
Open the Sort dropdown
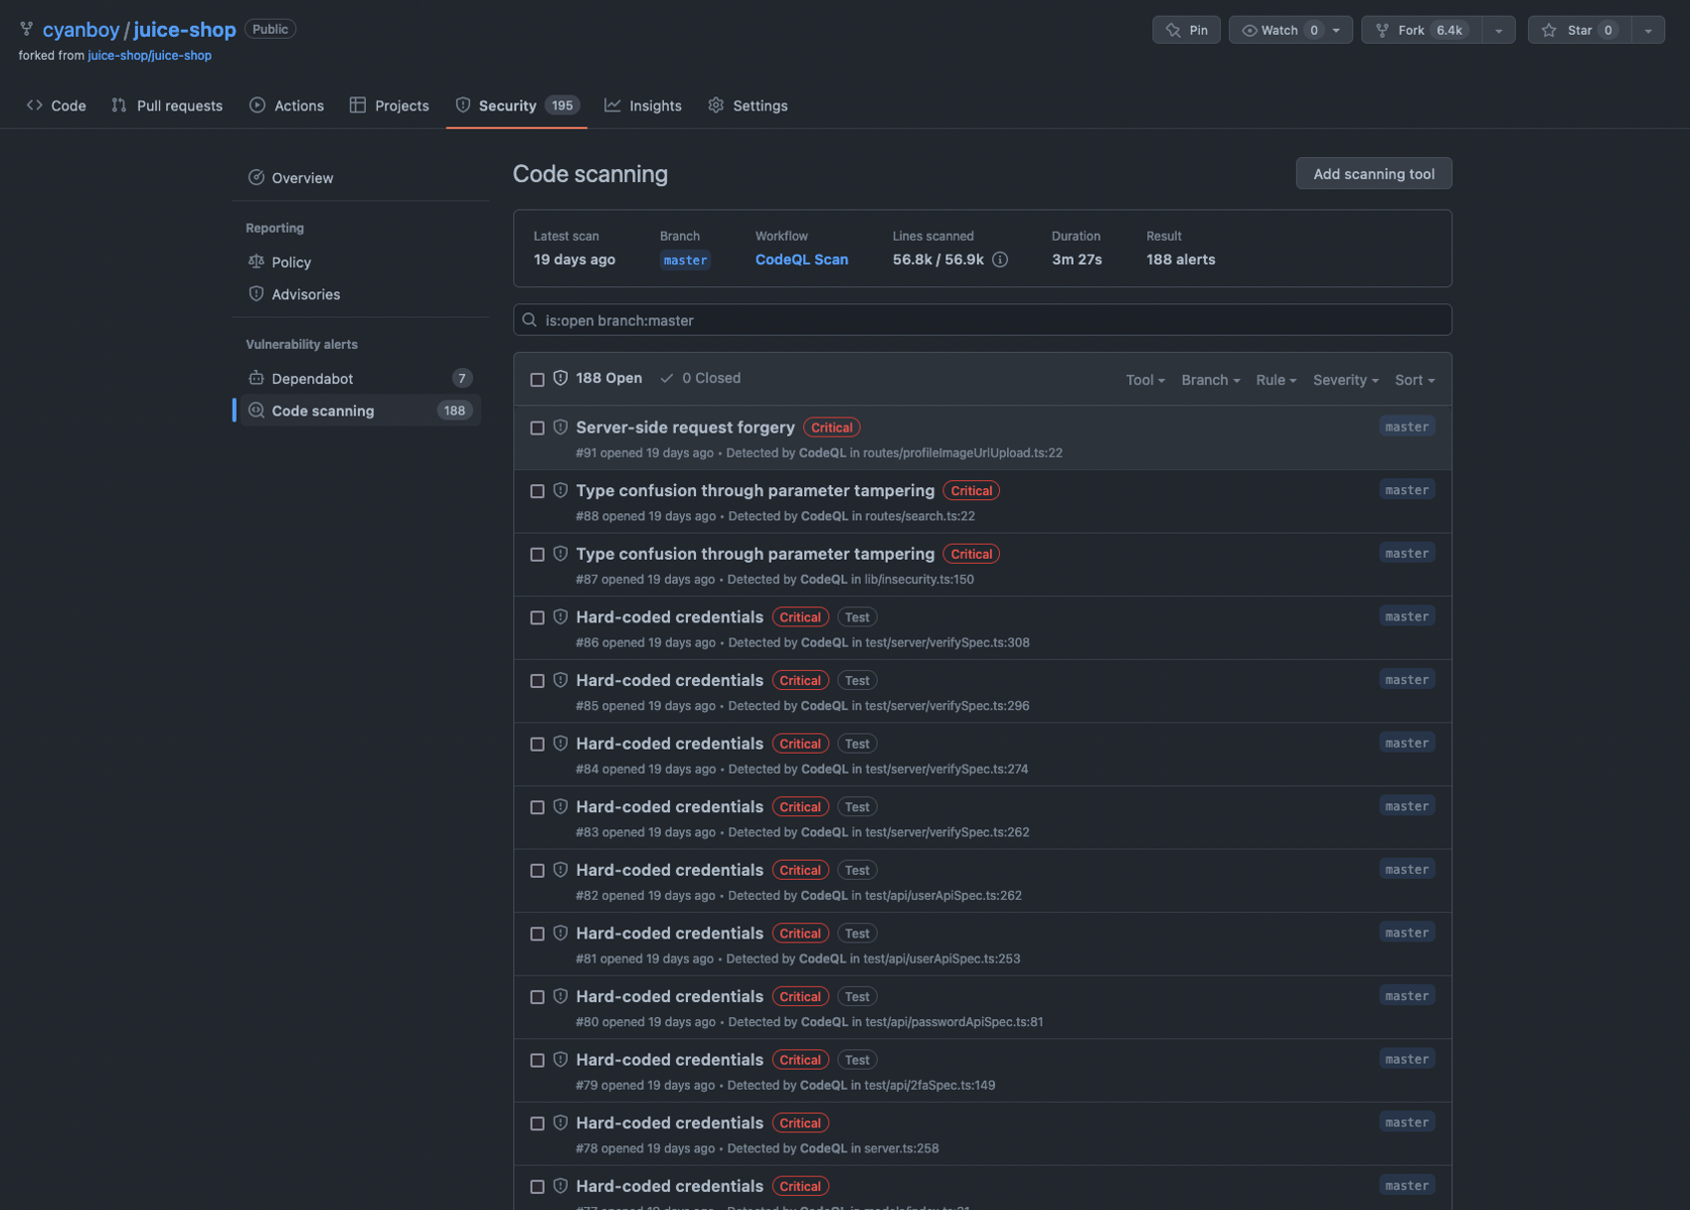tap(1415, 380)
